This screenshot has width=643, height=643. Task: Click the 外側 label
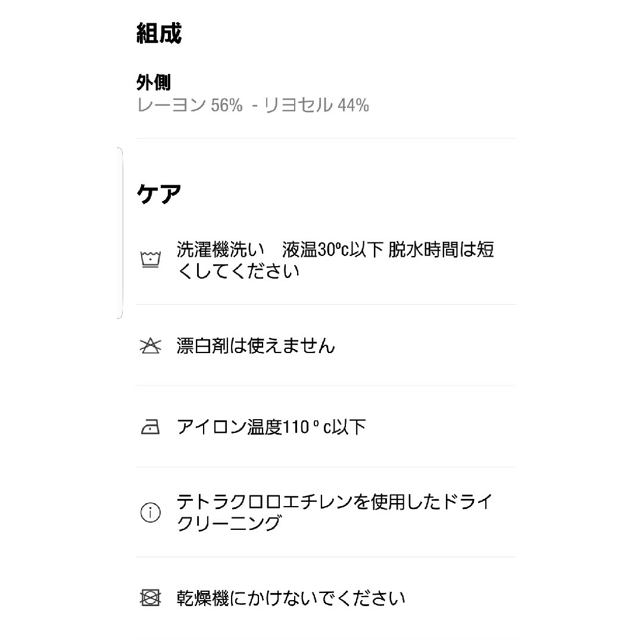pos(154,83)
